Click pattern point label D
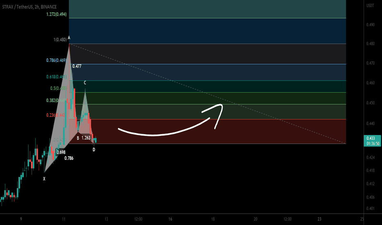The height and width of the screenshot is (225, 382). coord(94,150)
